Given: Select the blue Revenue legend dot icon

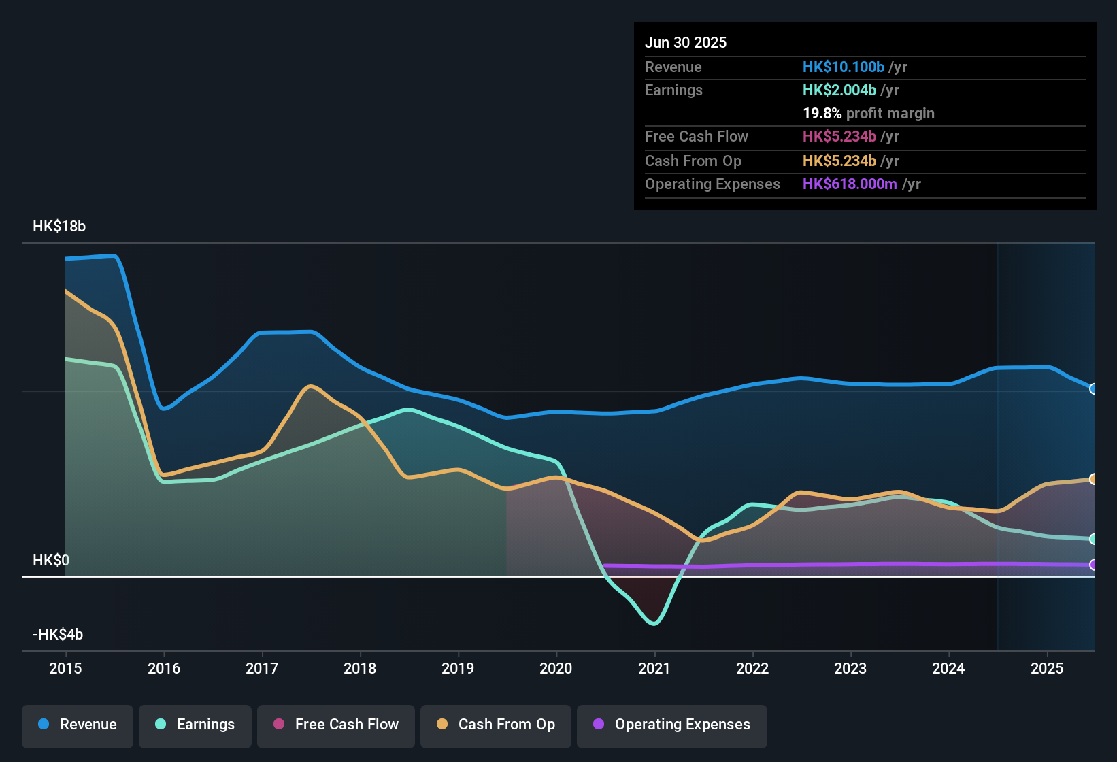Looking at the screenshot, I should (44, 725).
